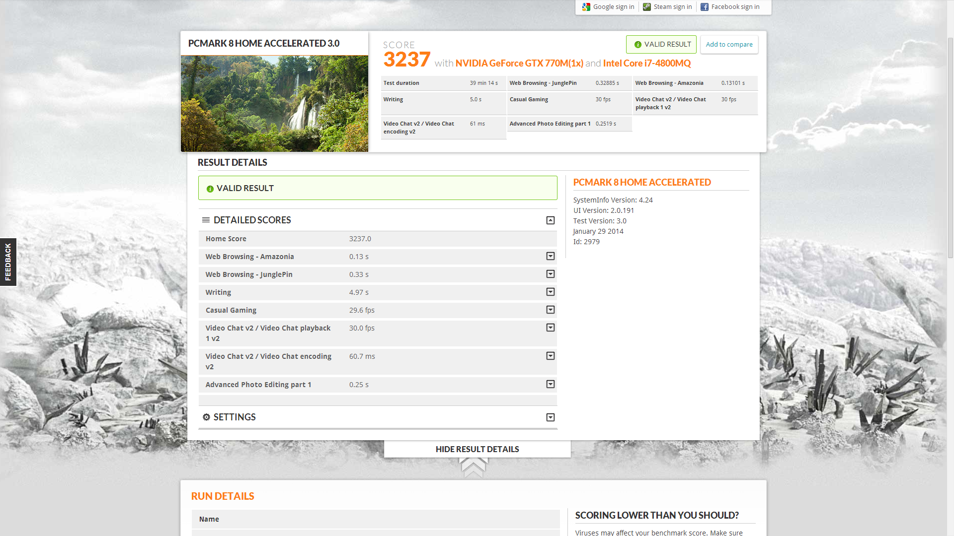954x536 pixels.
Task: Expand the Video Chat encoding v2 row
Action: (x=551, y=356)
